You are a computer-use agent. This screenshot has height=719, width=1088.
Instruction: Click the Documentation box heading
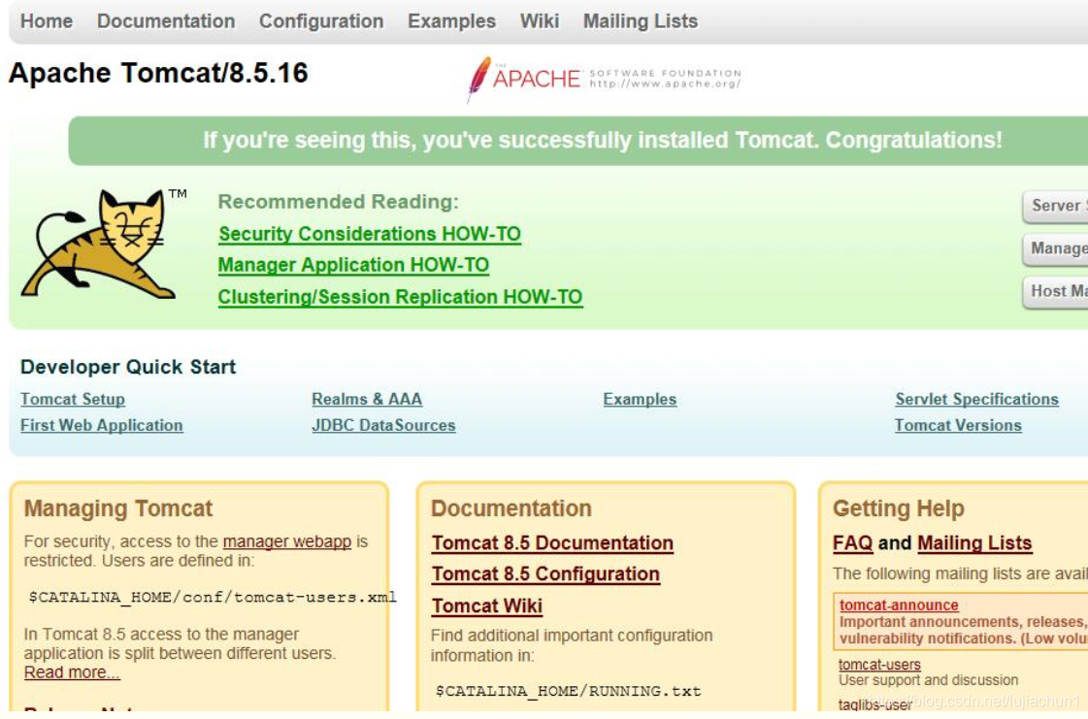[x=511, y=508]
